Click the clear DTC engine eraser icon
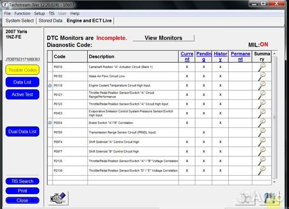The image size is (289, 209). point(59,198)
